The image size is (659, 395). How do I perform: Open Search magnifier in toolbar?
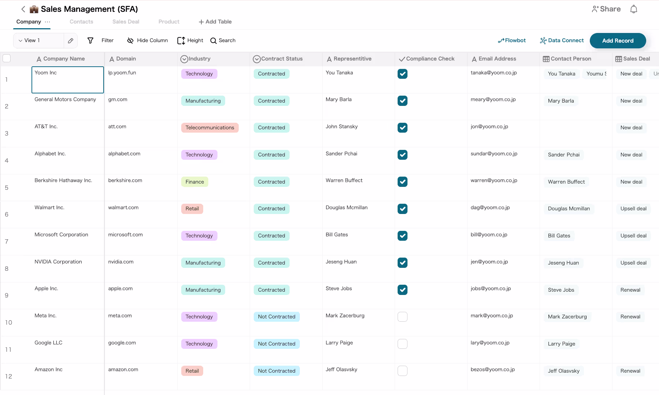click(213, 41)
